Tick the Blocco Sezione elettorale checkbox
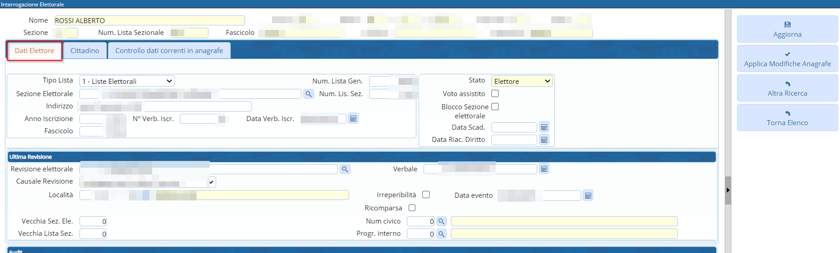 click(x=495, y=107)
